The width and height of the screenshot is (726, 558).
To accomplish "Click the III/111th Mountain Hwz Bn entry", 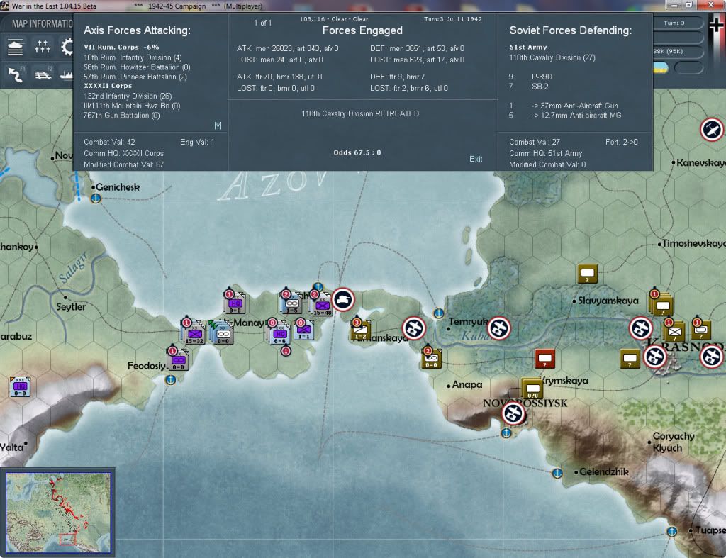I will tap(132, 106).
